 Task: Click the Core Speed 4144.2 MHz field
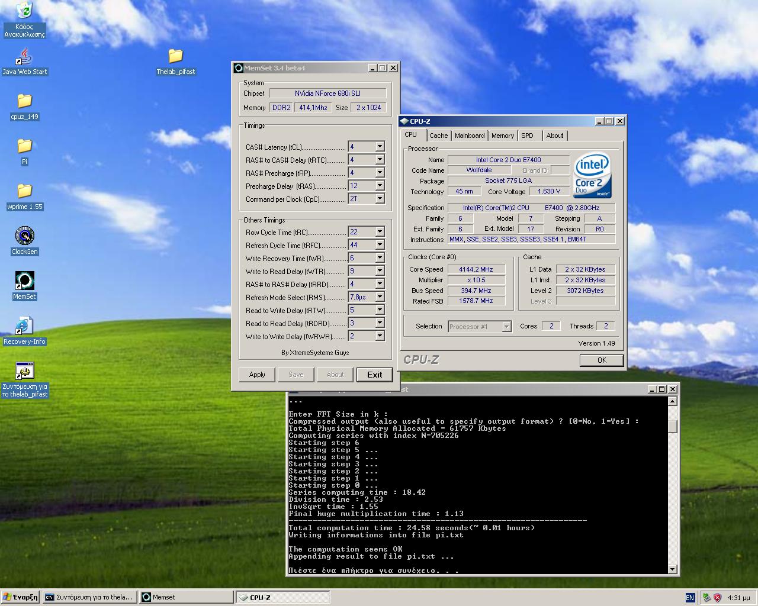click(476, 269)
